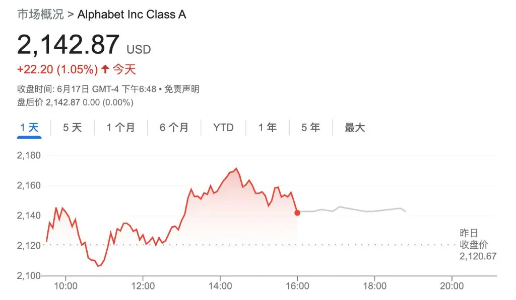The width and height of the screenshot is (516, 300).
Task: Switch chart to 1 年 view
Action: (268, 128)
